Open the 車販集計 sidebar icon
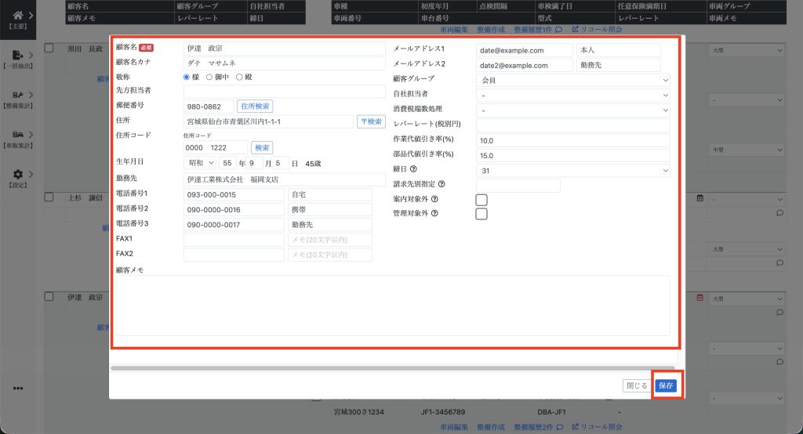The width and height of the screenshot is (803, 434). [17, 135]
